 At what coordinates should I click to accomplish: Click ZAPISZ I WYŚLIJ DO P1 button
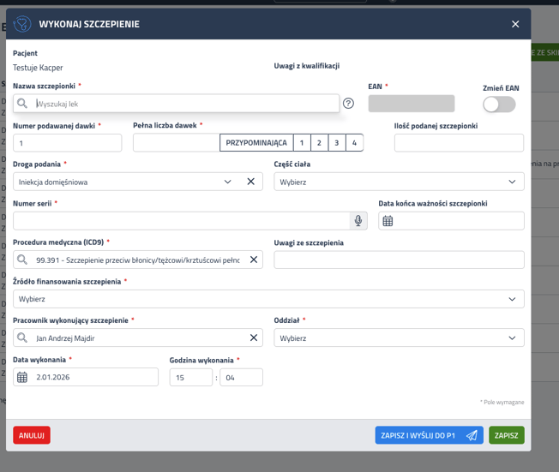click(428, 435)
